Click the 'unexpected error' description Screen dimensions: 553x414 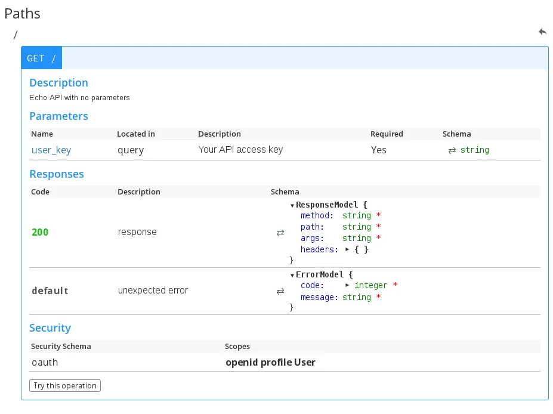(x=153, y=291)
